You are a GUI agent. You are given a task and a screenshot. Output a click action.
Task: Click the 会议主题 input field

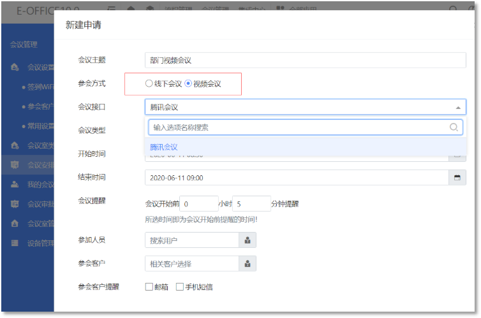[305, 60]
